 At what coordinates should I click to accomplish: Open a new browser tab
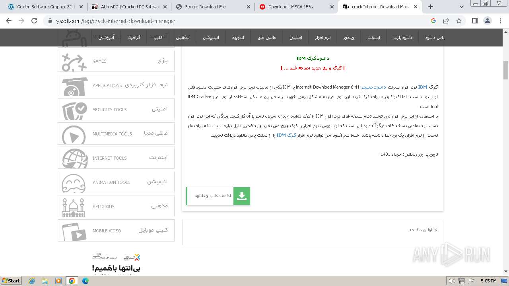pos(430,7)
